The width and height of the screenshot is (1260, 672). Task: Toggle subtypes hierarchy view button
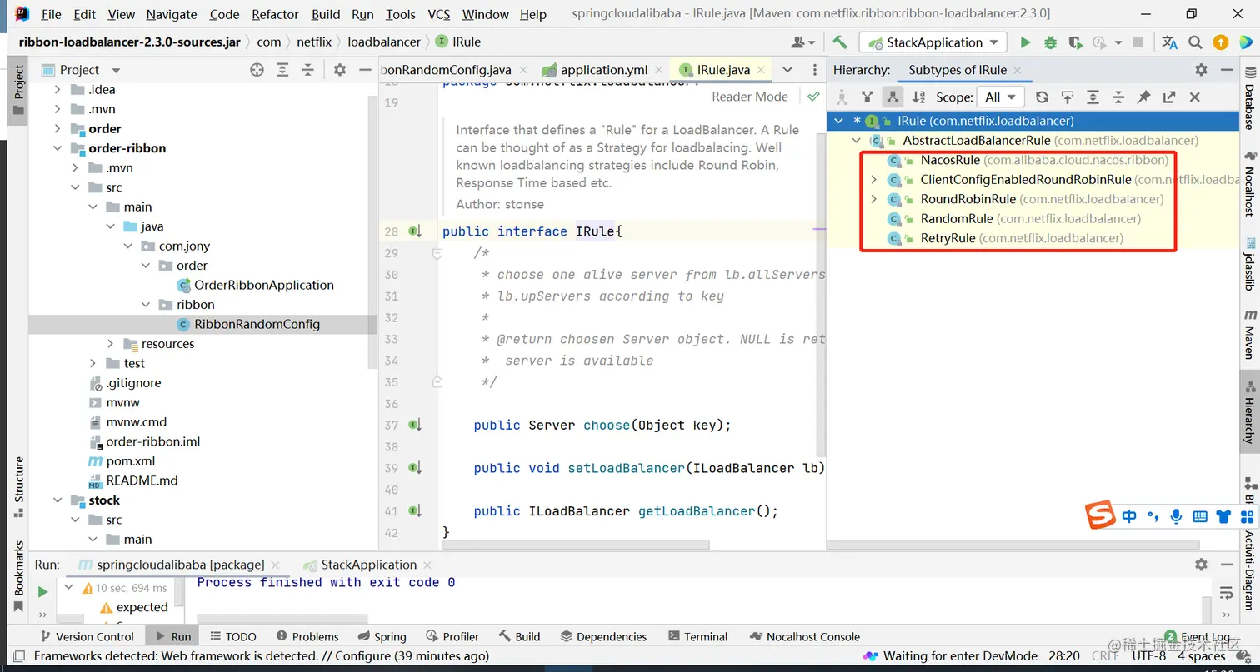[x=892, y=97]
